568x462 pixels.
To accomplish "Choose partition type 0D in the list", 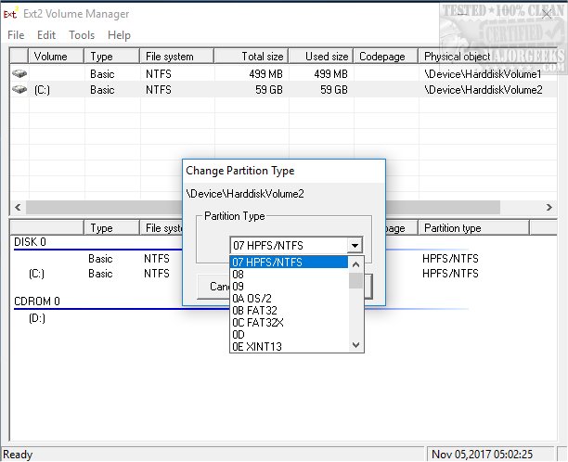I will tap(289, 334).
